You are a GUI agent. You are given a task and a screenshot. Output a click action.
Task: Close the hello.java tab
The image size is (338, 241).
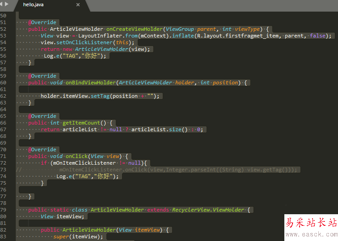[x=78, y=5]
